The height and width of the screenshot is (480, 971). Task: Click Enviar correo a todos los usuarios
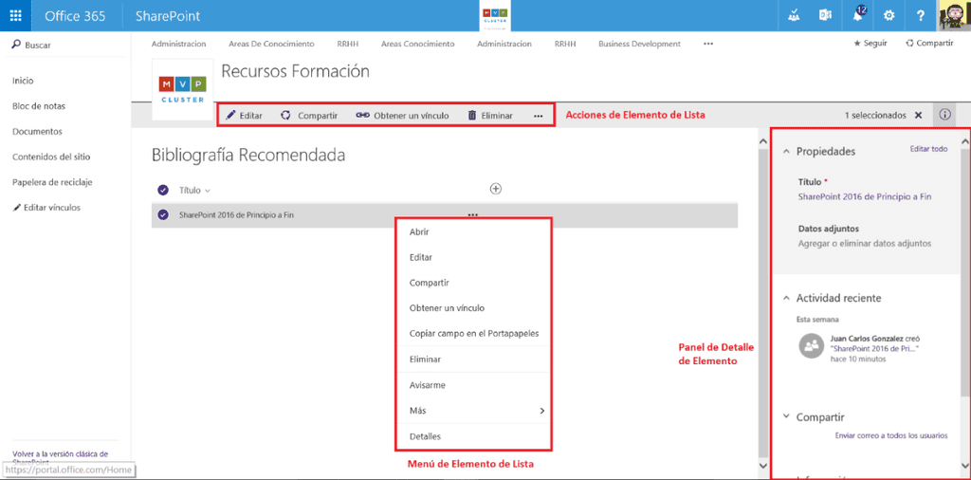[891, 435]
